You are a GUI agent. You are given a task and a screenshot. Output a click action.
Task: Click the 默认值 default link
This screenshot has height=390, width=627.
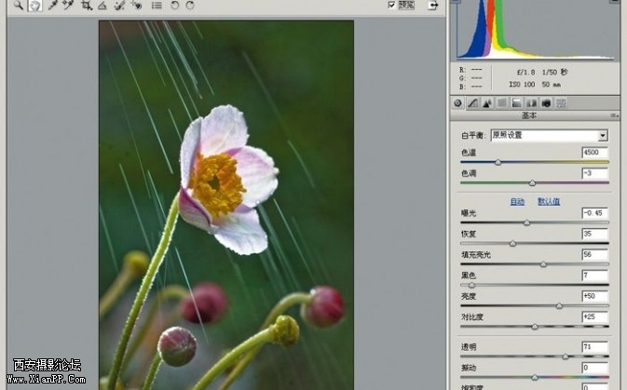(x=549, y=201)
